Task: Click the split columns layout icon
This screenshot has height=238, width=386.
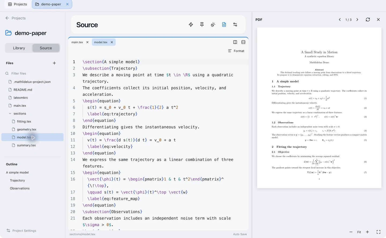Action: pyautogui.click(x=235, y=42)
